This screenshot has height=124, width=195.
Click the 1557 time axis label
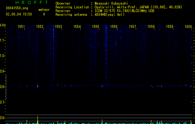pyautogui.click(x=132, y=27)
